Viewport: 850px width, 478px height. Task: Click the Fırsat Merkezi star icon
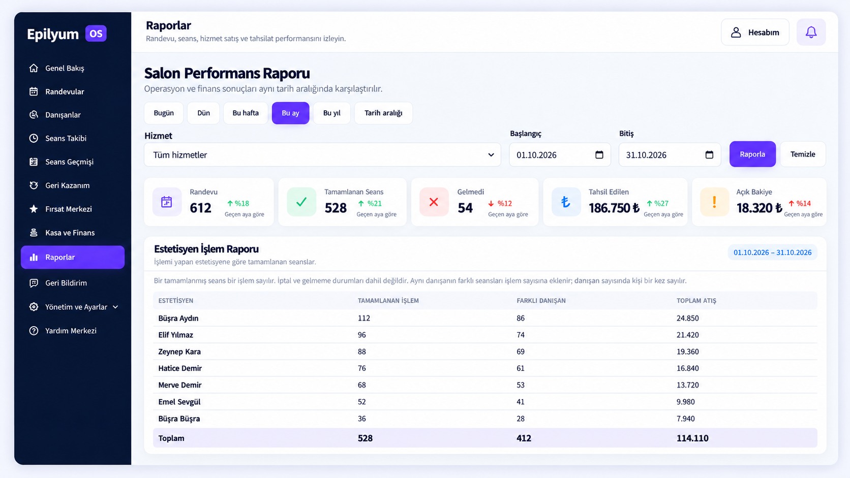34,209
